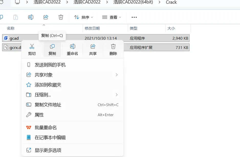Screen dimensions: 240x157
Task: Expand chevron before Crack breadcrumb
Action: (159, 2)
